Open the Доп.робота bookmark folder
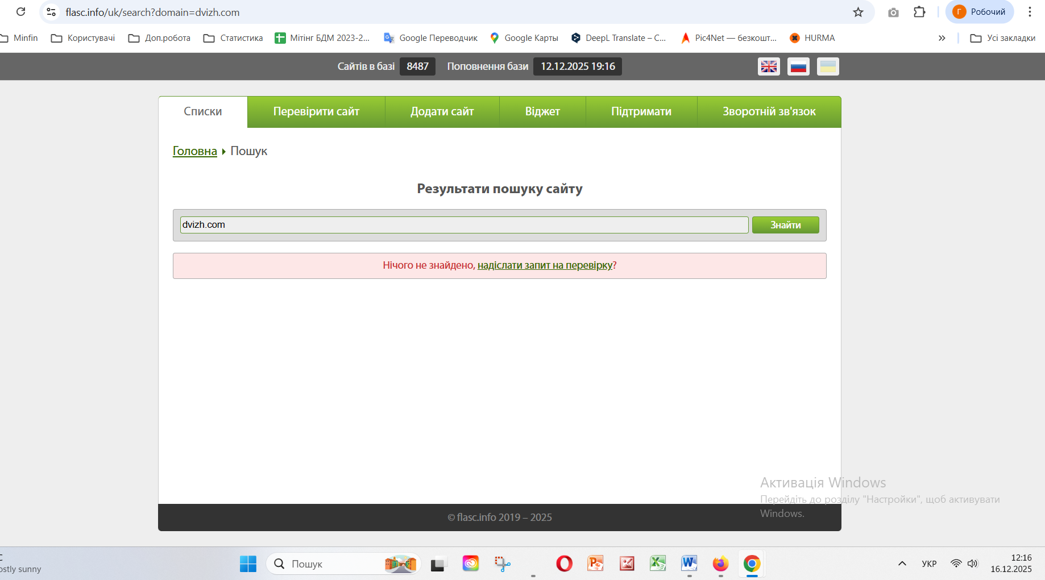Viewport: 1045px width, 580px height. pos(159,38)
